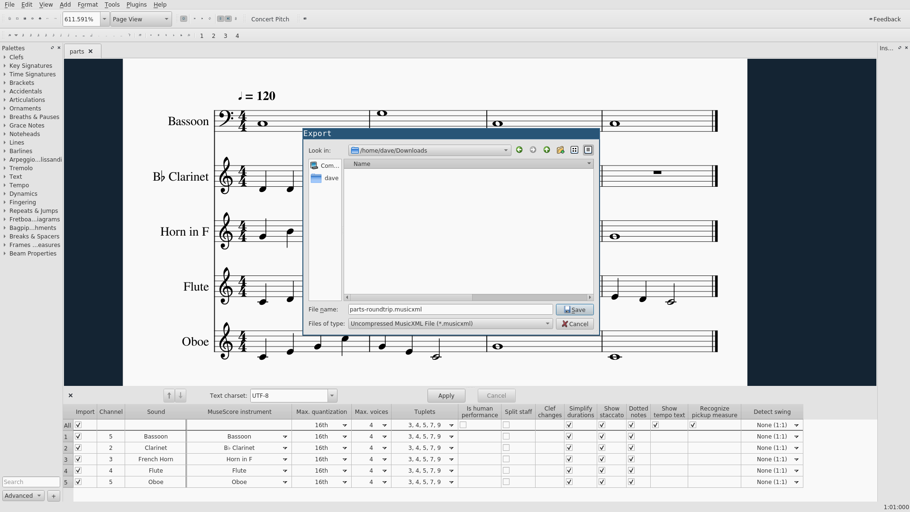
Task: Open Files of type dropdown
Action: pyautogui.click(x=450, y=324)
